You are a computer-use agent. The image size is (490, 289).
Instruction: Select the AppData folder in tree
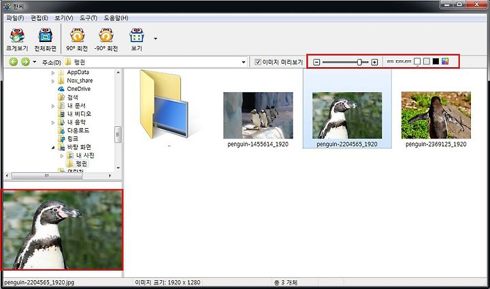78,72
